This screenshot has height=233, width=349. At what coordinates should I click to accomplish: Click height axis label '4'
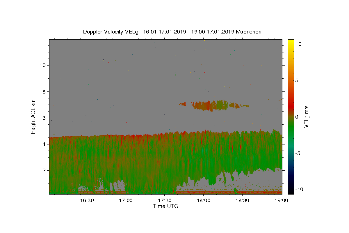click(x=44, y=144)
